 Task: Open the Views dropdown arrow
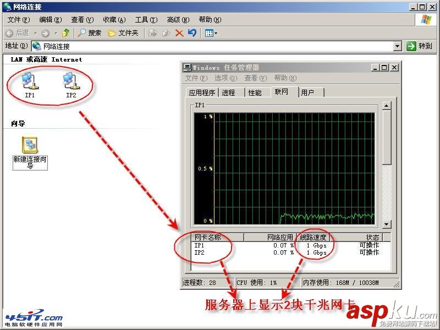[x=216, y=34]
